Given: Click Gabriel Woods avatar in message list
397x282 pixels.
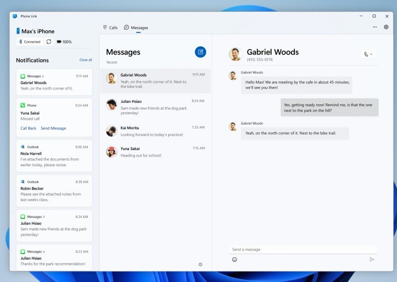Looking at the screenshot, I should coord(111,78).
